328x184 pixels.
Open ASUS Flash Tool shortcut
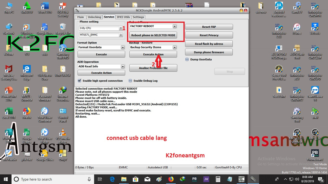click(x=297, y=52)
